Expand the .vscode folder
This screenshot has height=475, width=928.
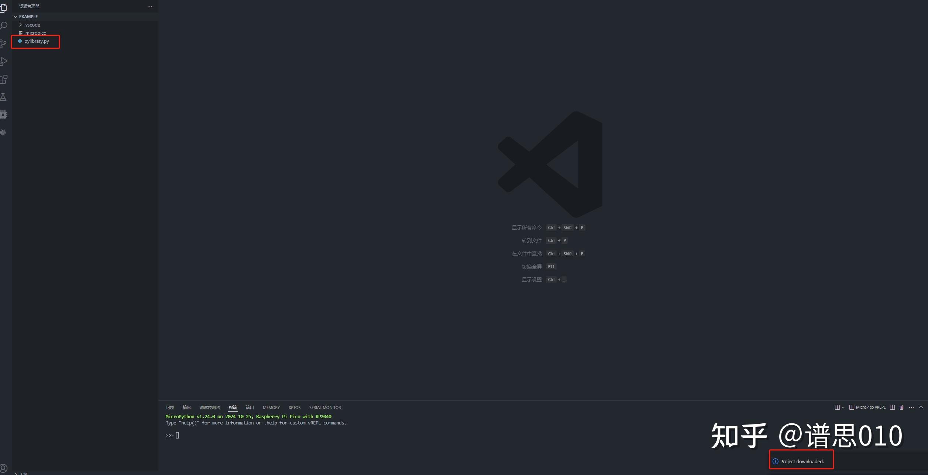click(21, 25)
